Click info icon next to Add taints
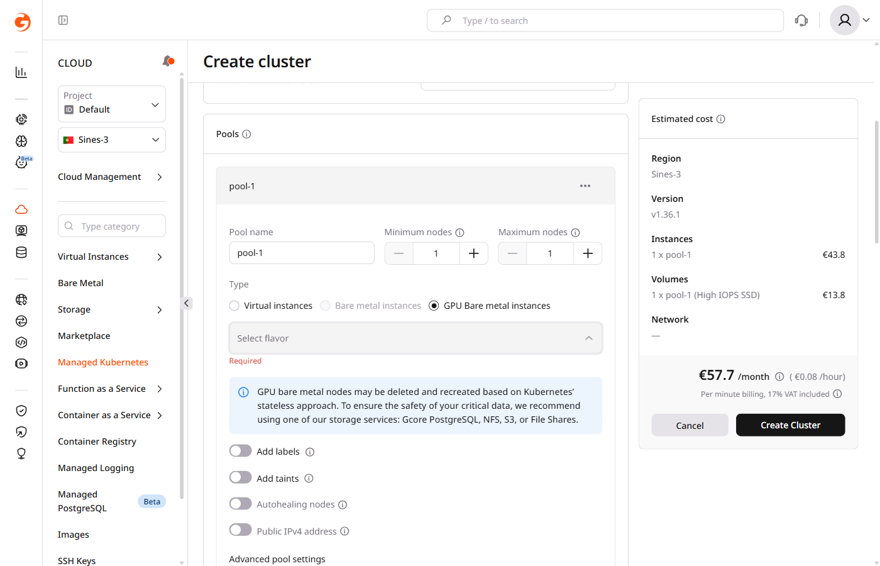Image resolution: width=880 pixels, height=566 pixels. coord(309,479)
